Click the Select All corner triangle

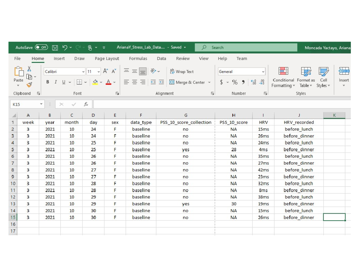click(14, 115)
